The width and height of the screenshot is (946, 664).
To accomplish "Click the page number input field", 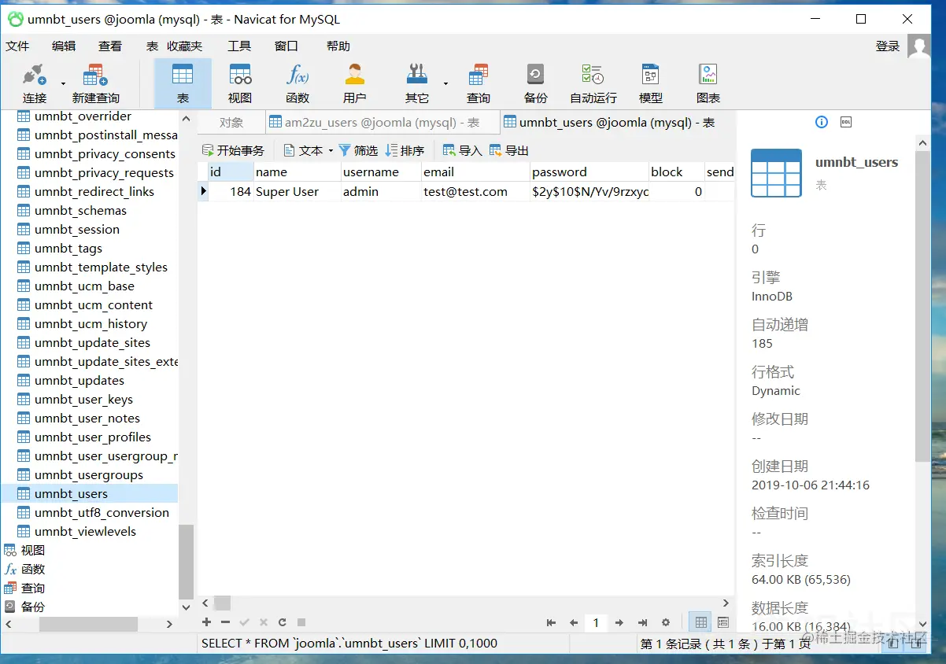I will [x=596, y=622].
